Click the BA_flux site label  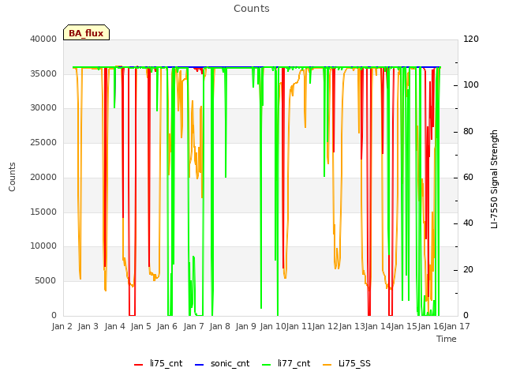click(x=86, y=33)
